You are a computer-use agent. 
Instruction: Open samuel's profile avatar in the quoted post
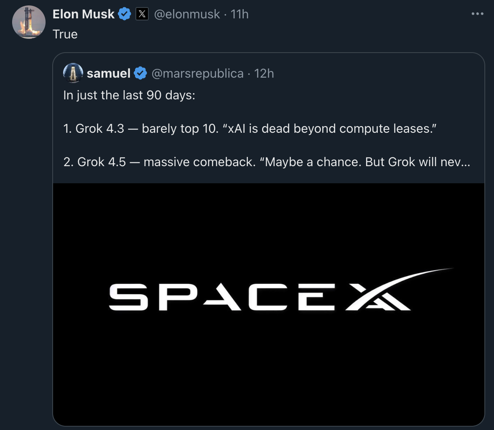73,73
